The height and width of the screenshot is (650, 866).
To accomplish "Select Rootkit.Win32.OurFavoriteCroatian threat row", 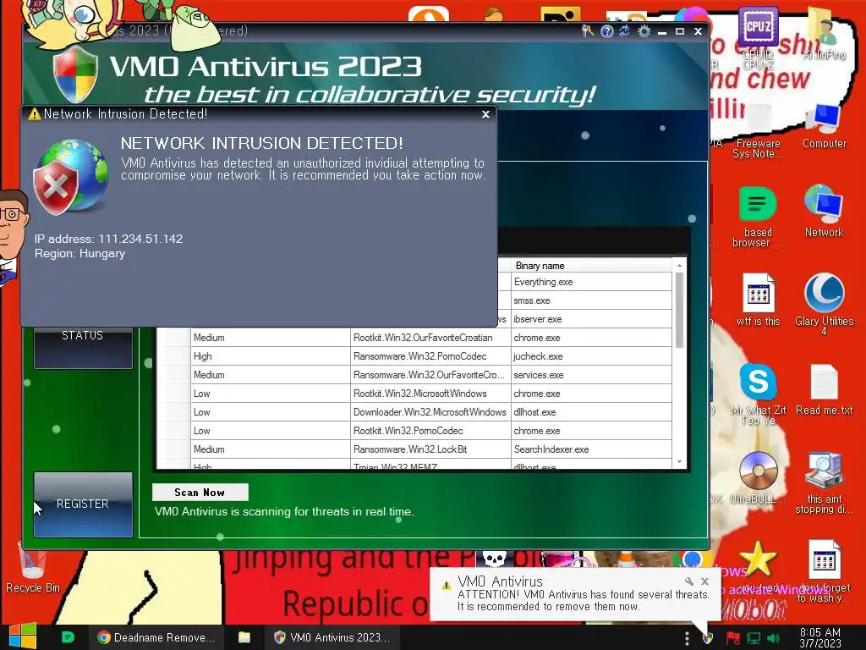I will pyautogui.click(x=430, y=338).
